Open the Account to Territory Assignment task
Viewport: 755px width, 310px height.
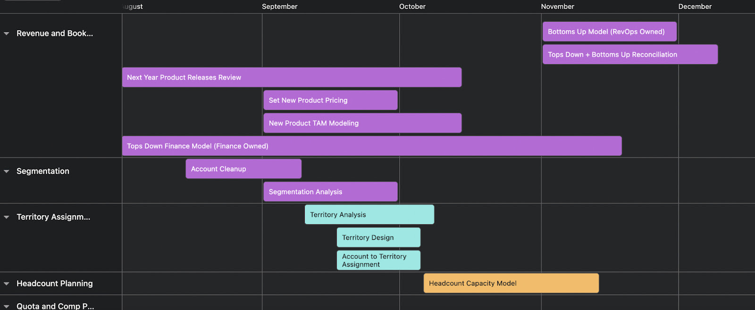[378, 260]
